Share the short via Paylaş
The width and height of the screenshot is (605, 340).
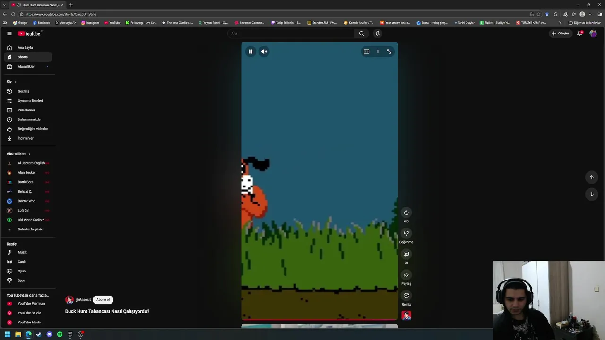406,275
